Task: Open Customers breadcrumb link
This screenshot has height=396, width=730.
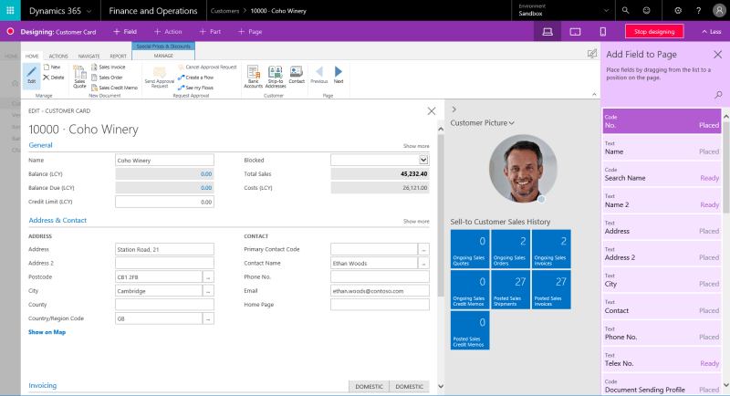Action: (224, 11)
